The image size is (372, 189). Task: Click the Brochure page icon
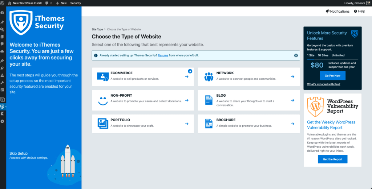click(x=209, y=123)
